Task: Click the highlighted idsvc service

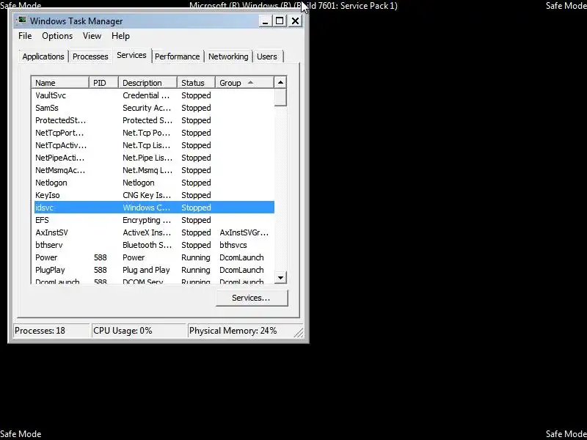Action: 154,208
